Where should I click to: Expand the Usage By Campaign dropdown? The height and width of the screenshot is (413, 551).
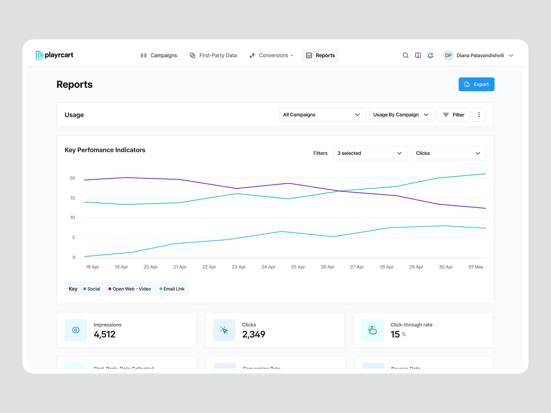click(x=401, y=115)
